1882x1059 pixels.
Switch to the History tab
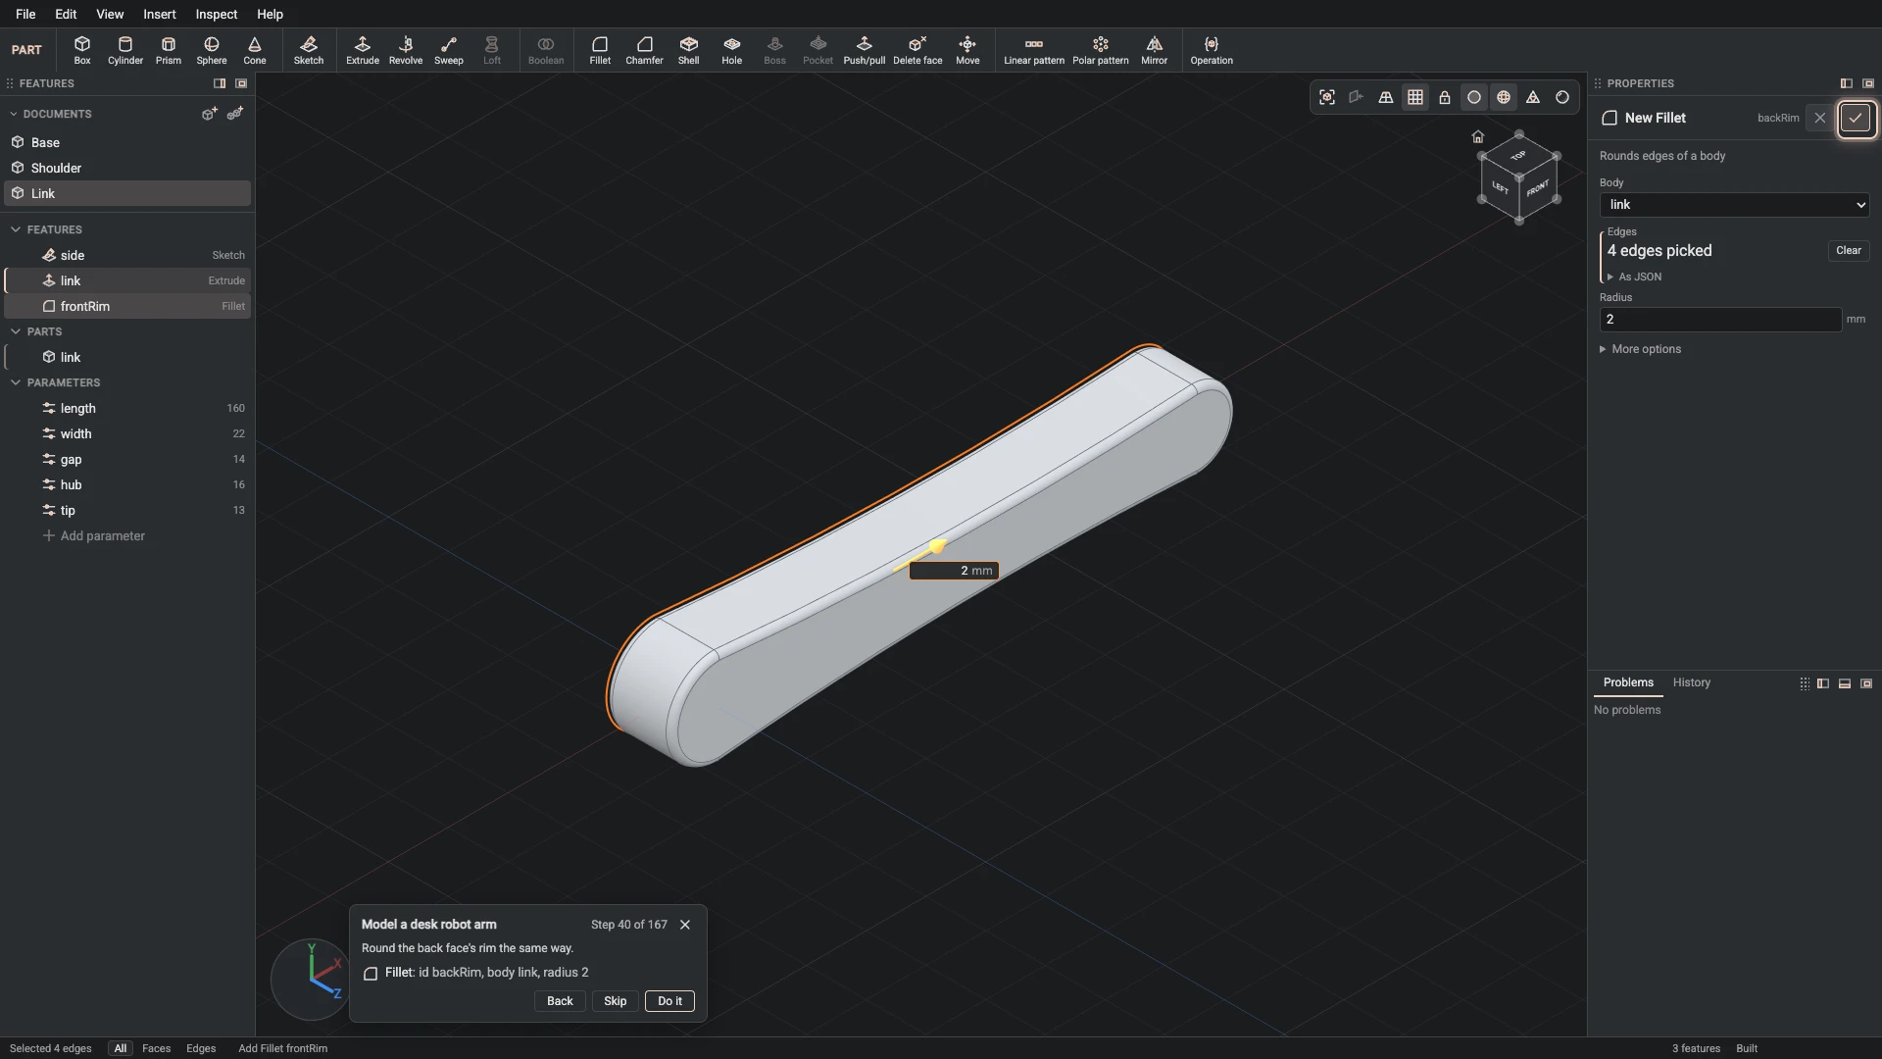(x=1691, y=682)
